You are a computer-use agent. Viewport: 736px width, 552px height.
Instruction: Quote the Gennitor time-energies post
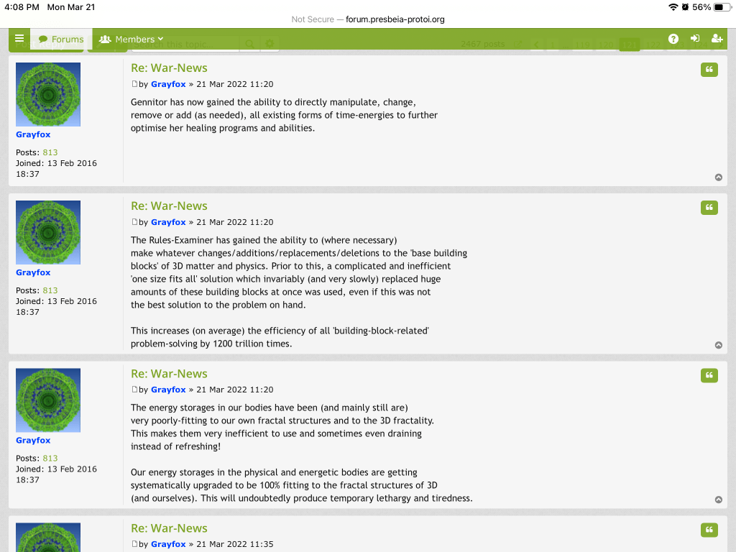tap(709, 70)
